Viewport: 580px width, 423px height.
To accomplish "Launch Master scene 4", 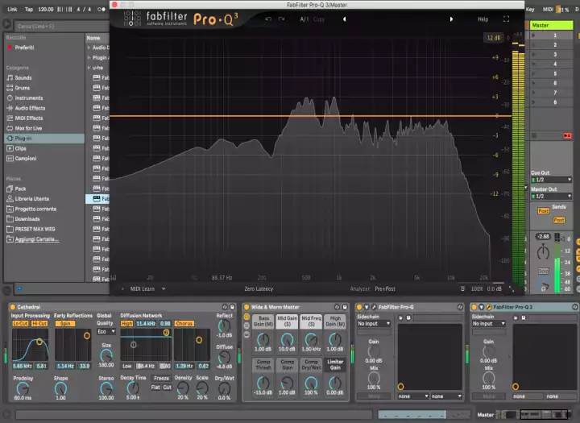I will point(533,64).
